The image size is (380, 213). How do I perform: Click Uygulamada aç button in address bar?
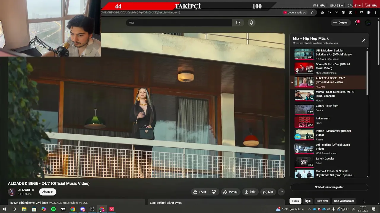tap(294, 12)
